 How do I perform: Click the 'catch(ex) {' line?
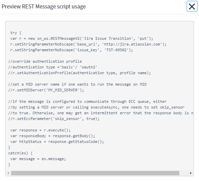pos(20,153)
